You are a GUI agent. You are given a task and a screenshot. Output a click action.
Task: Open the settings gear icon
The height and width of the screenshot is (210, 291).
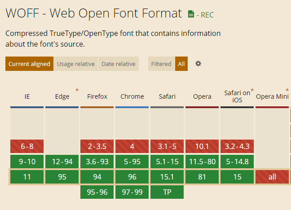coord(198,64)
